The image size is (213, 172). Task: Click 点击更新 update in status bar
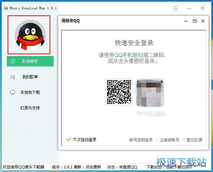point(93,167)
